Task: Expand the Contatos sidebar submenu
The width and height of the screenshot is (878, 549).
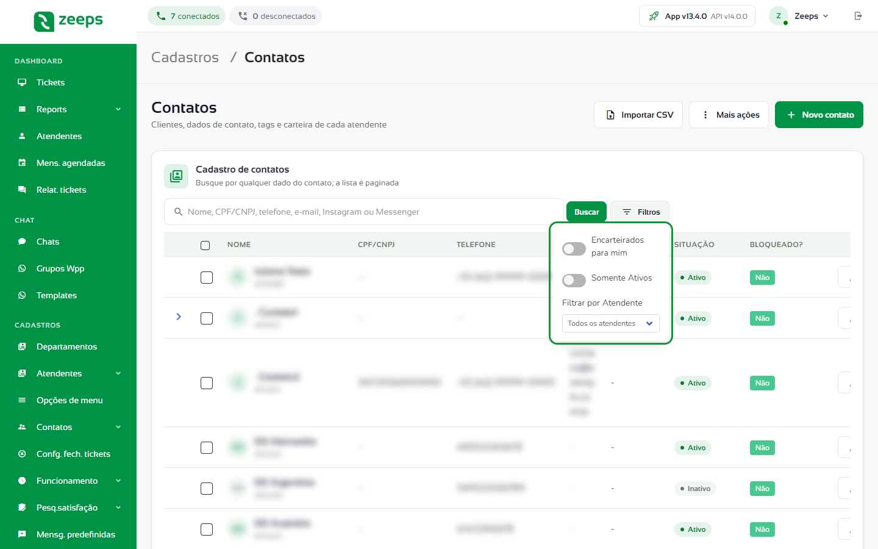Action: pos(118,427)
